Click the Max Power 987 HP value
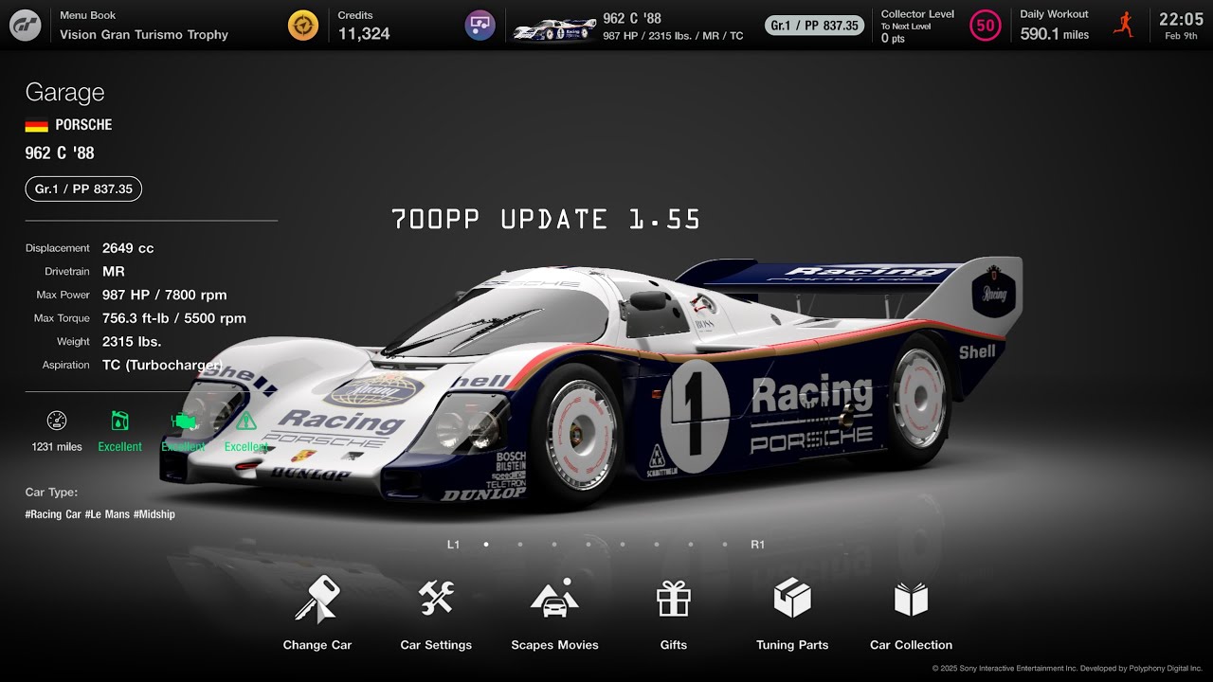1213x682 pixels. [165, 295]
